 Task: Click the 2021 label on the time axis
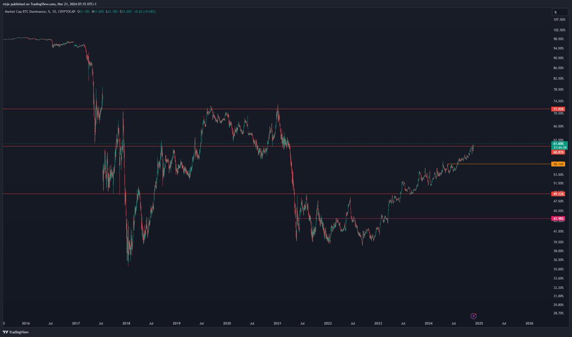tap(277, 323)
